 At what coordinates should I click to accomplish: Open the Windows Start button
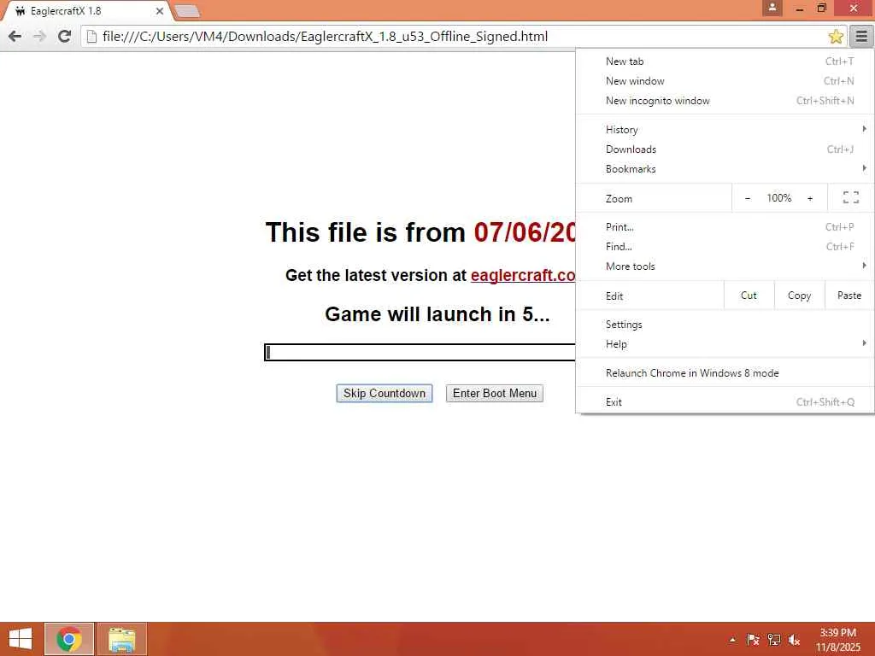pos(21,639)
